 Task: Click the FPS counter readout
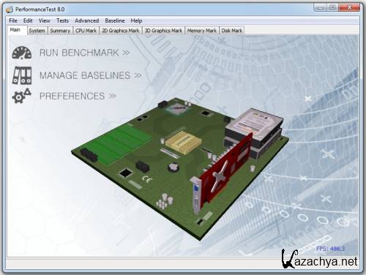(330, 249)
